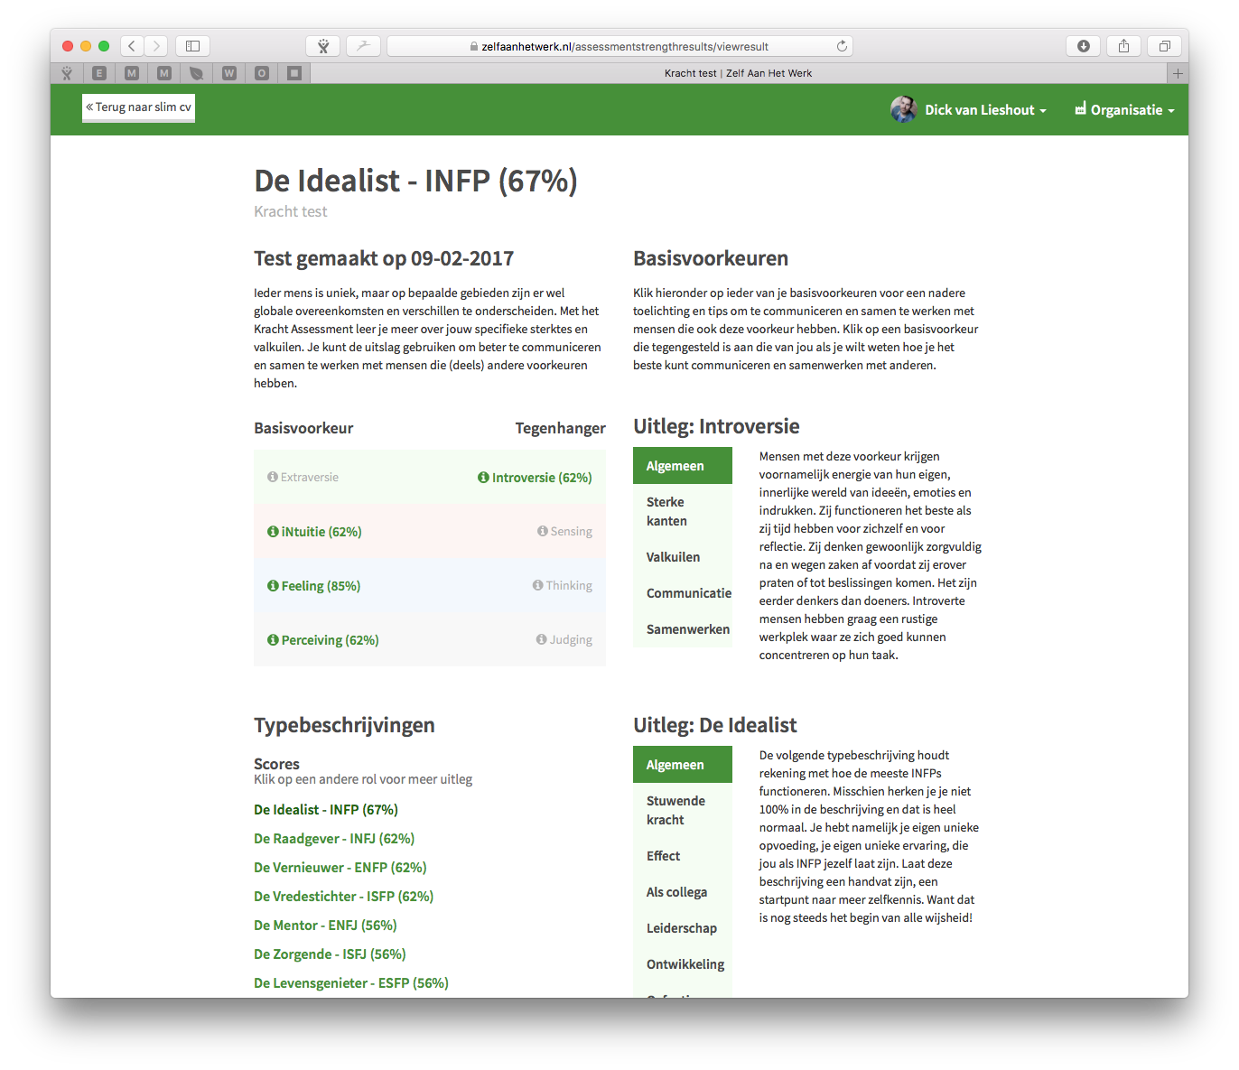Viewport: 1239px width, 1070px height.
Task: Click the page heading De Idealist - INFP (67%)
Action: coord(415,181)
